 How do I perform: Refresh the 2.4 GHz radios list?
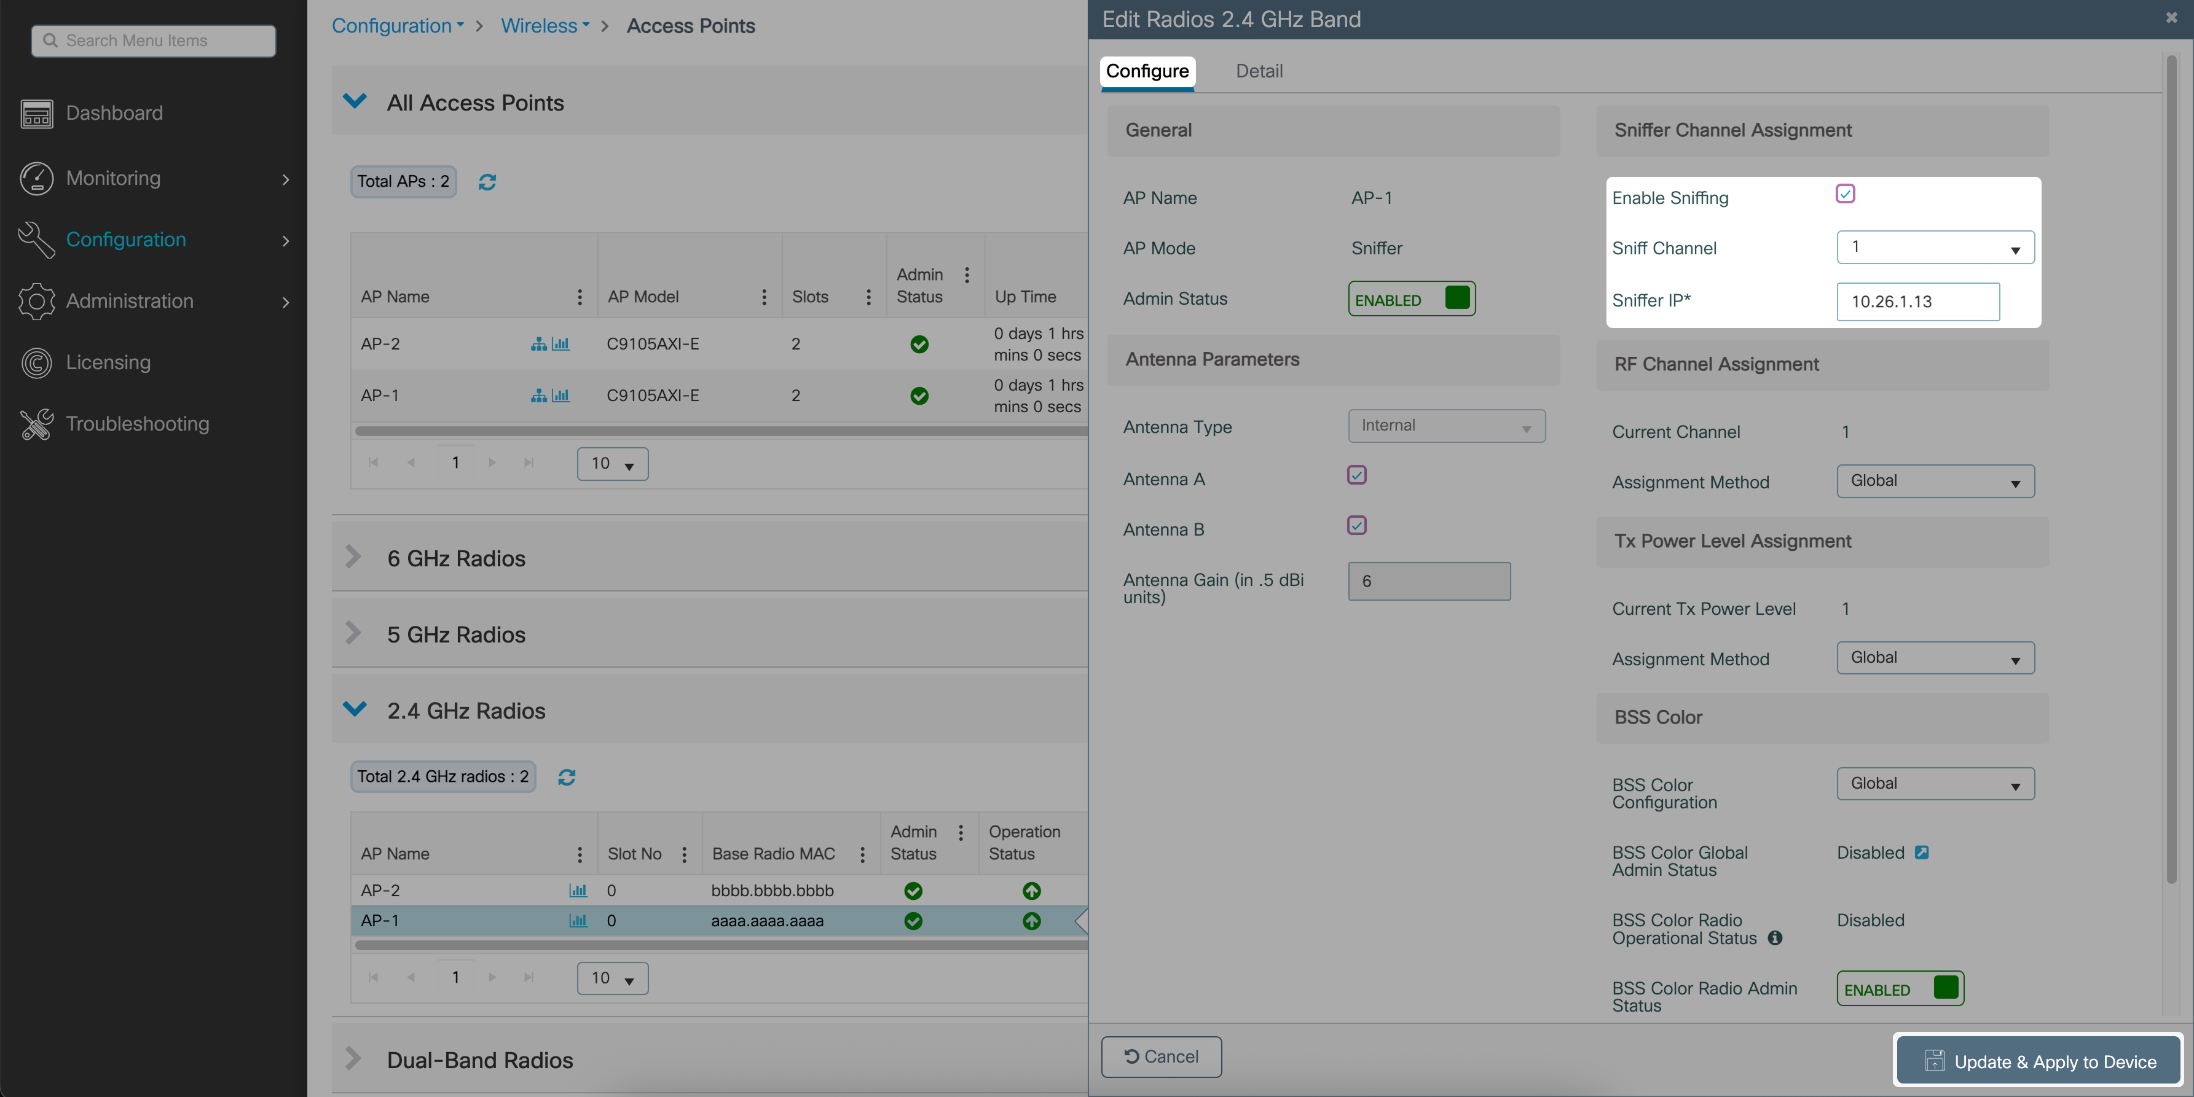point(567,777)
